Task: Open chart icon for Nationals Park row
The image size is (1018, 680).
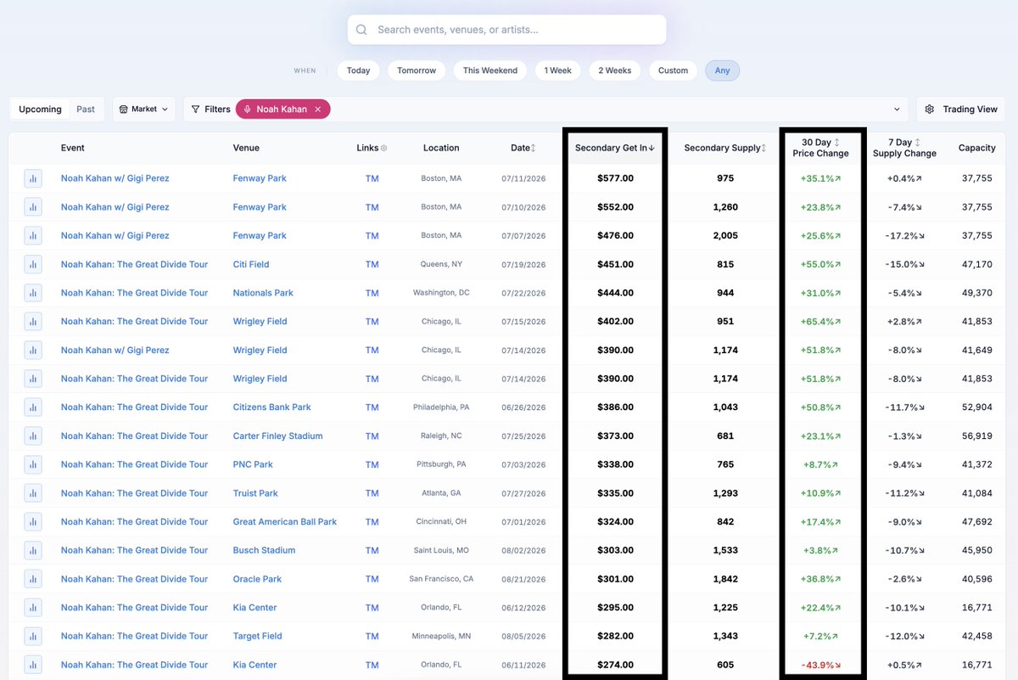Action: pos(33,293)
